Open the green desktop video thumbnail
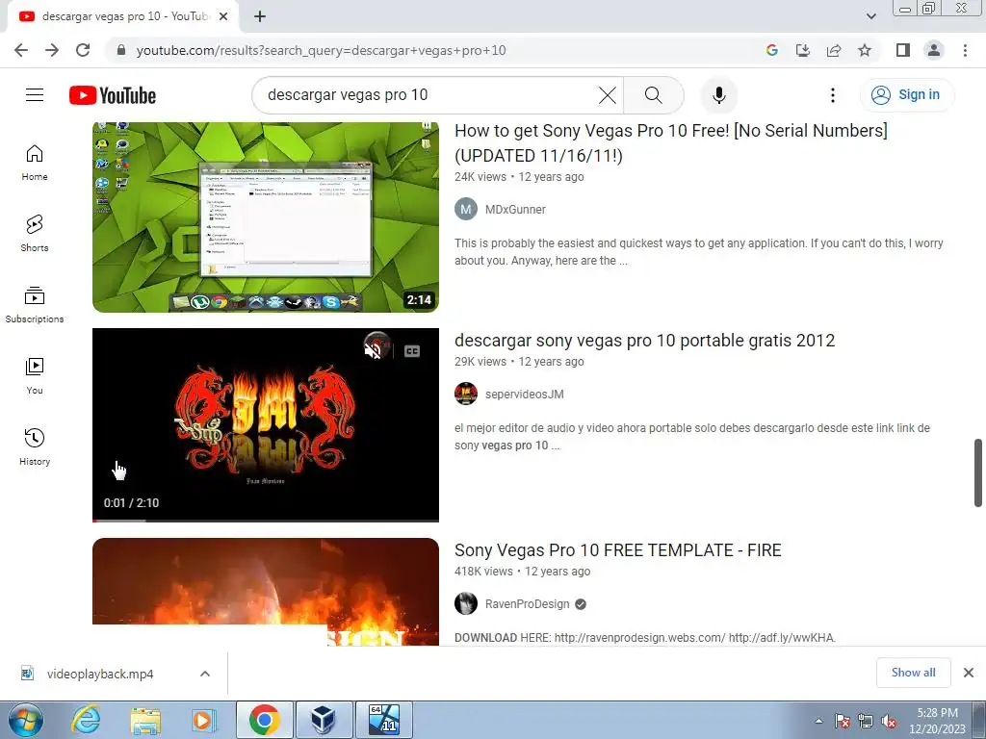Viewport: 986px width, 739px height. pos(266,217)
